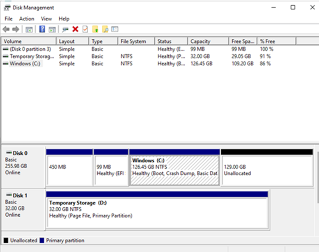Click the vertical scrollbar in the graphical pane

pos(318,177)
